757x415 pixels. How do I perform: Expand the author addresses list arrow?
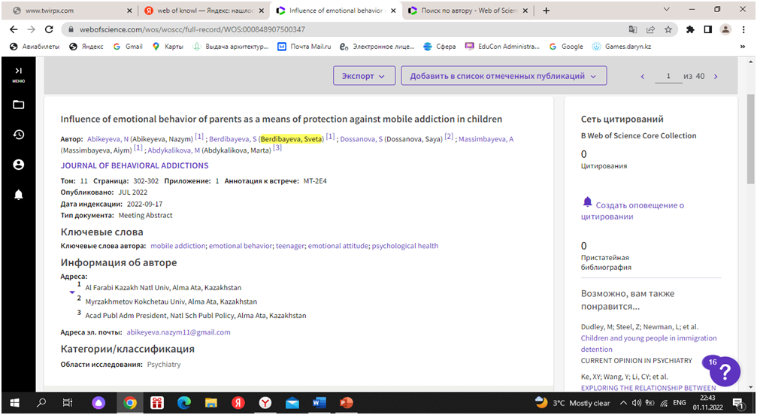tap(72, 292)
